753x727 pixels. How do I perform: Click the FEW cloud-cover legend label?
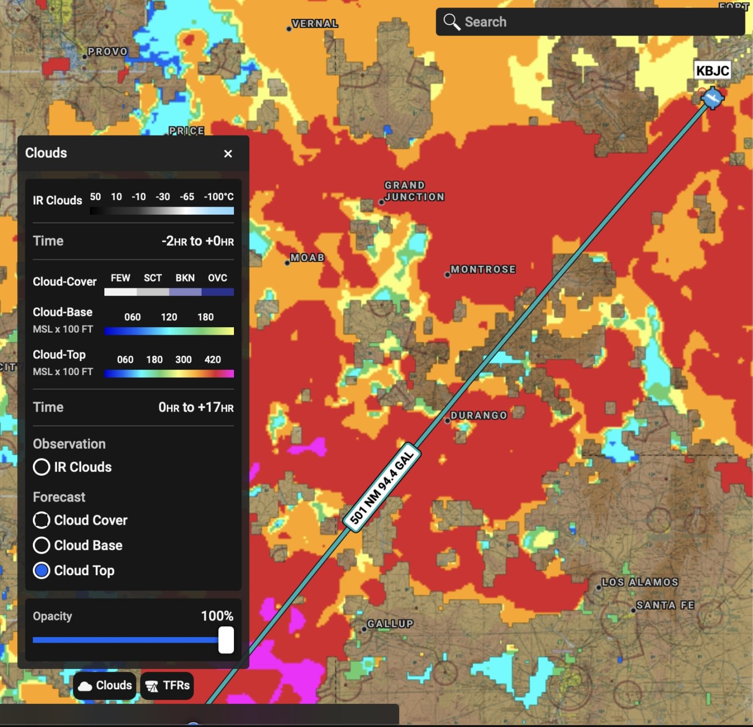point(120,278)
